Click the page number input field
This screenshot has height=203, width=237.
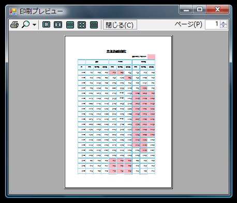coord(213,24)
